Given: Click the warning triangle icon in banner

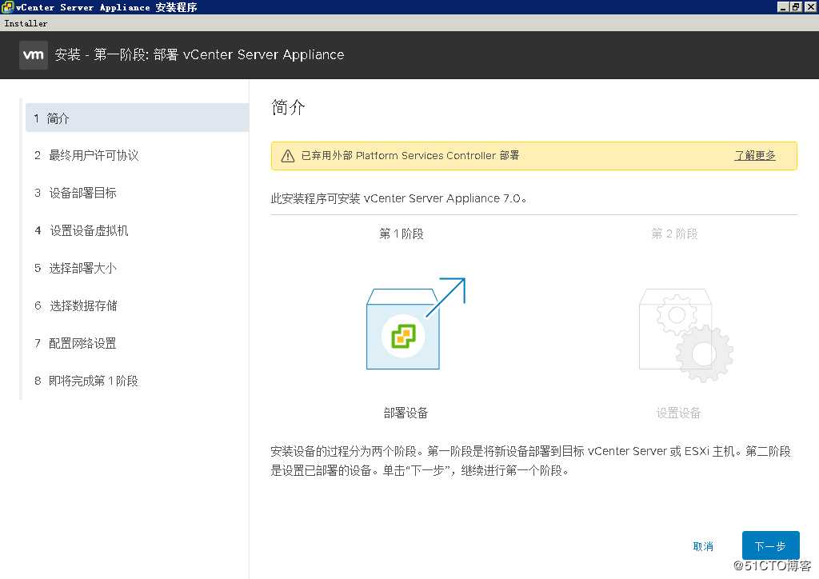Looking at the screenshot, I should (x=288, y=156).
